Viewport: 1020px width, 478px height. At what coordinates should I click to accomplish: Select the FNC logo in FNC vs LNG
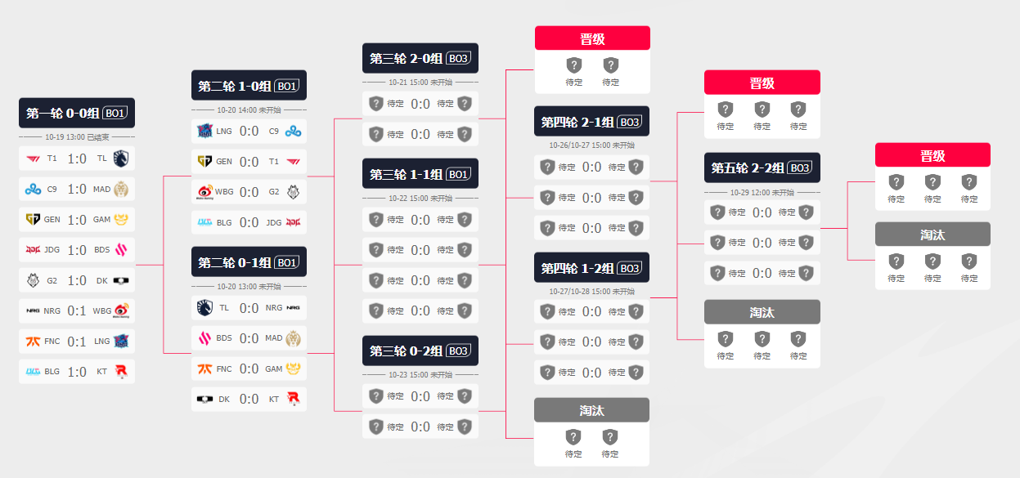(x=34, y=342)
